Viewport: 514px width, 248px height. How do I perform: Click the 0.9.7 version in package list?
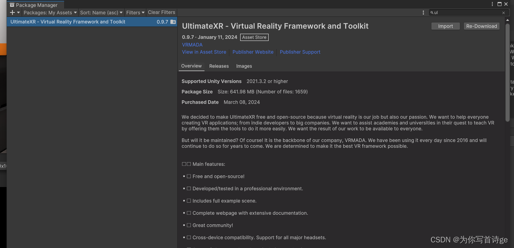click(162, 22)
